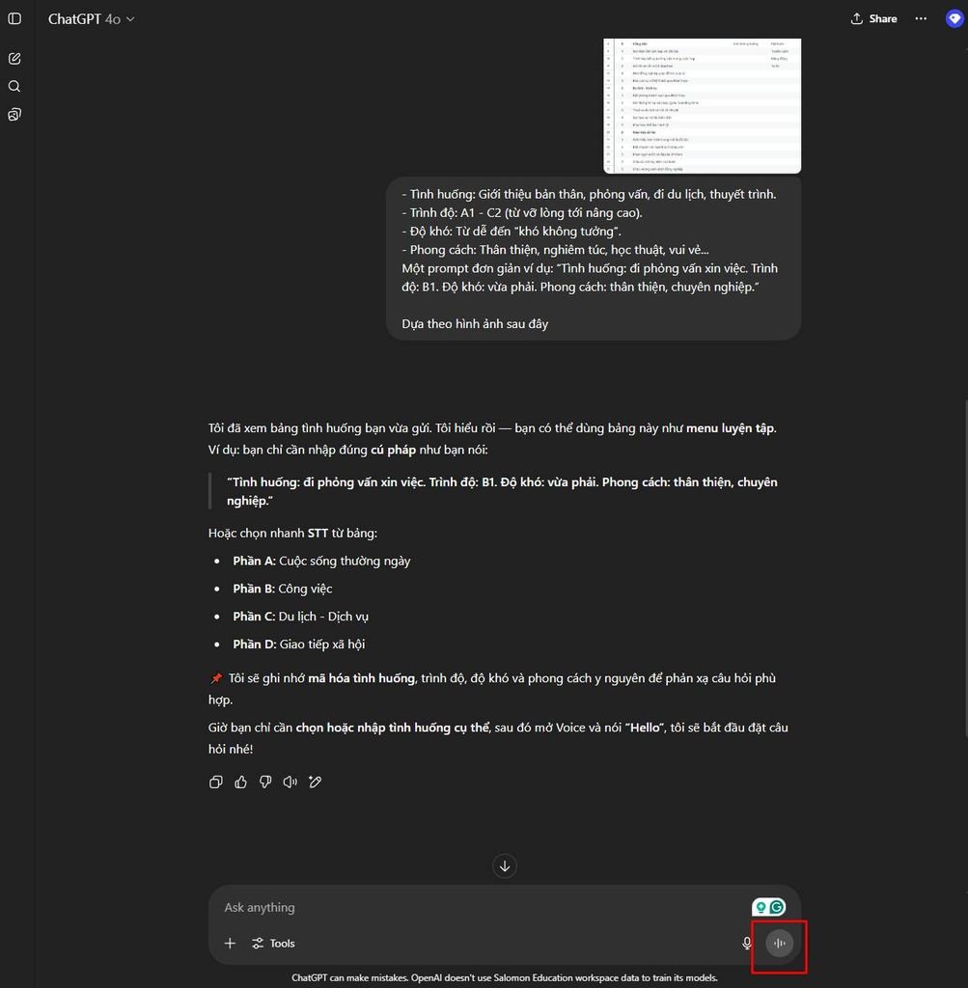This screenshot has width=968, height=988.
Task: Select the text 'Phần B: Công việc'
Action: coord(283,589)
